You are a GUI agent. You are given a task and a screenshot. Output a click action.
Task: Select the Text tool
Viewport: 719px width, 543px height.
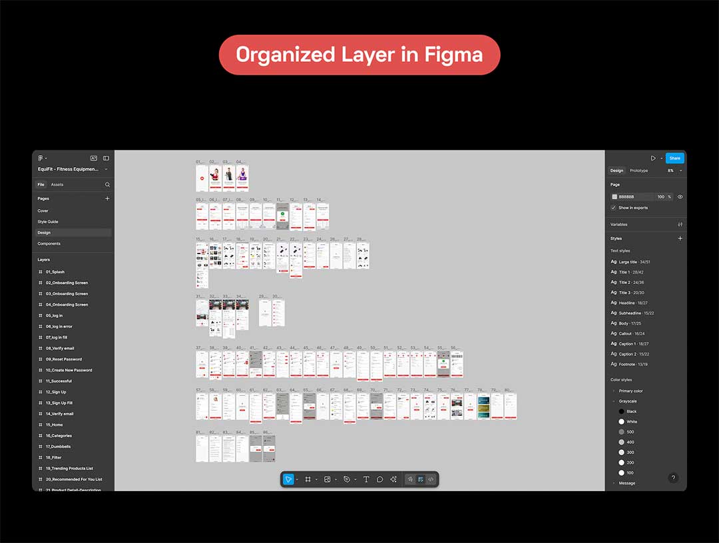point(365,479)
